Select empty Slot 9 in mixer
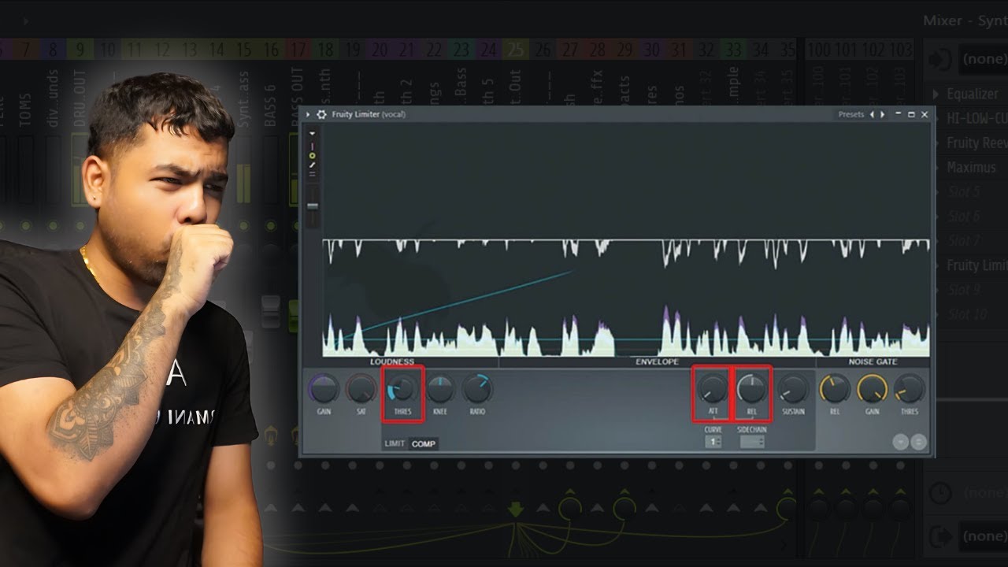This screenshot has width=1008, height=567. [x=964, y=290]
